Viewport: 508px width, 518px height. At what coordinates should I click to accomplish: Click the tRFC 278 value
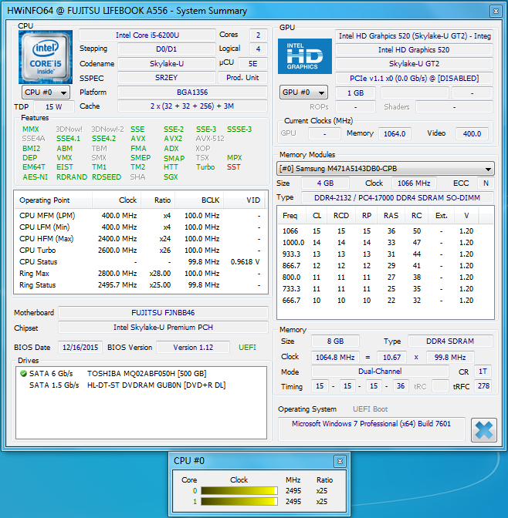coord(483,386)
